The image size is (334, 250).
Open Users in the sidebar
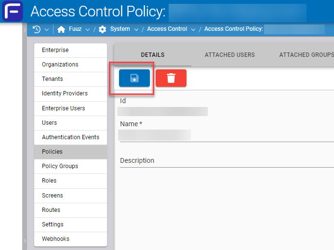pos(70,123)
